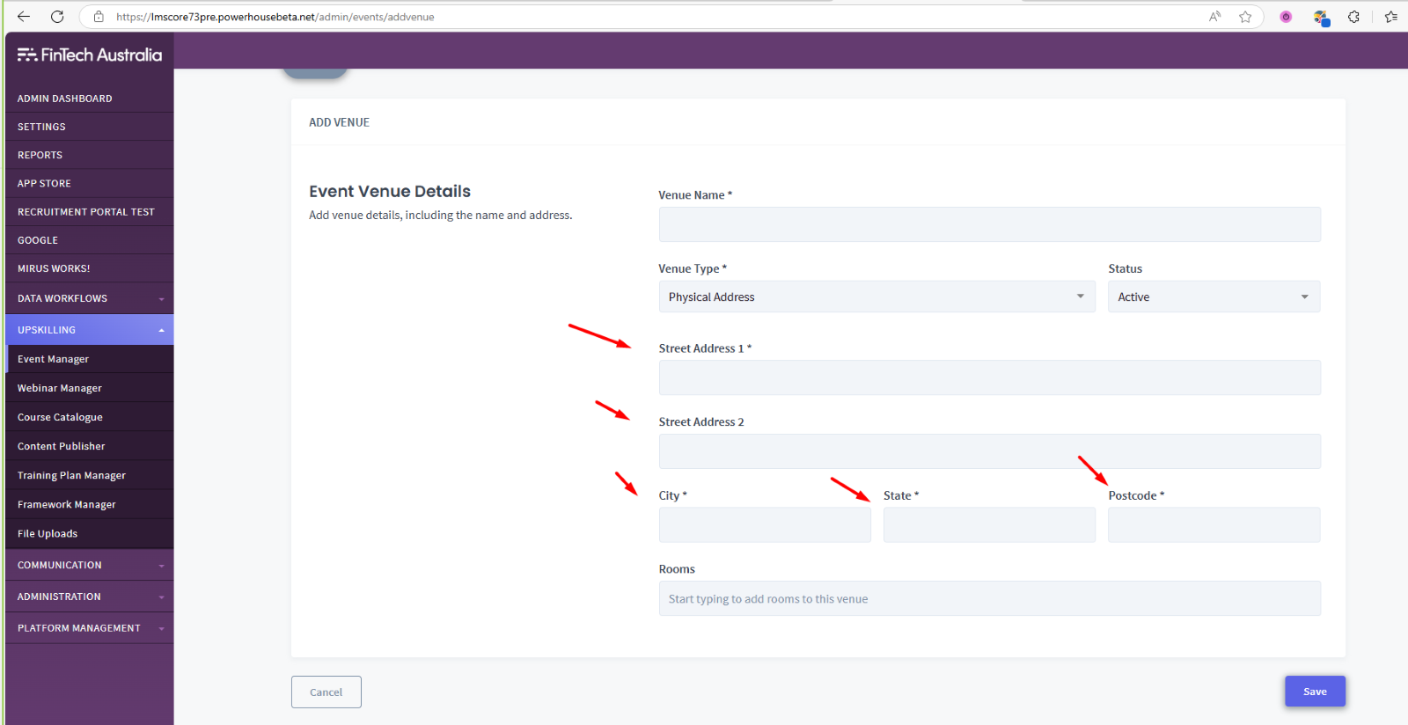1408x725 pixels.
Task: Open Admin Dashboard in sidebar
Action: click(x=89, y=99)
